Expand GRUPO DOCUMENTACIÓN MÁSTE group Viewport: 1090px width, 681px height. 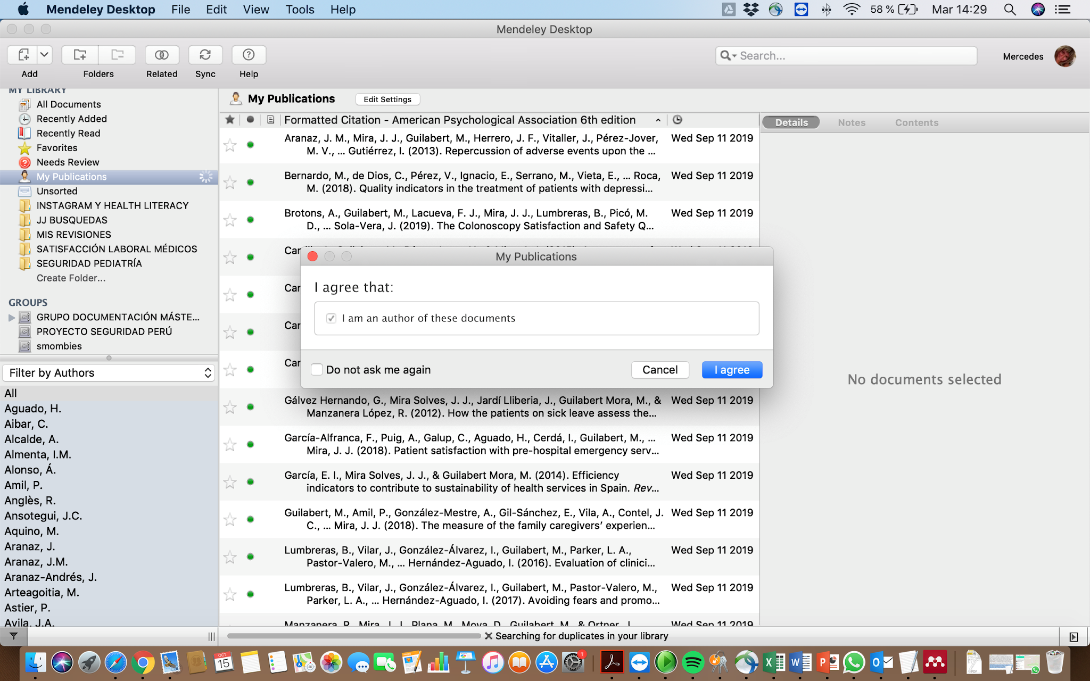click(12, 318)
